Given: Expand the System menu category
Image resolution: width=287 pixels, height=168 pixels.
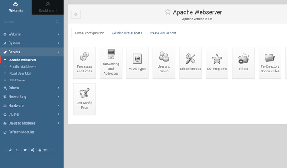Looking at the screenshot, I should (x=32, y=43).
